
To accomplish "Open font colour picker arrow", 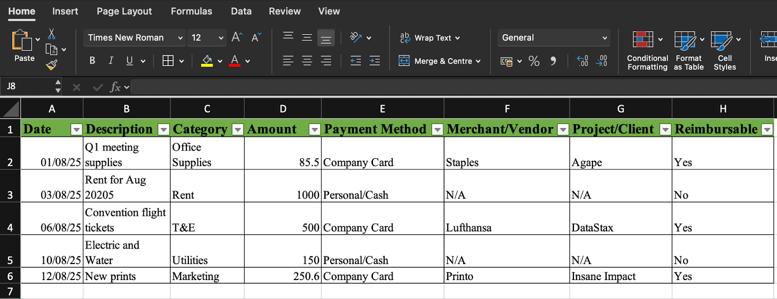I will (x=248, y=61).
